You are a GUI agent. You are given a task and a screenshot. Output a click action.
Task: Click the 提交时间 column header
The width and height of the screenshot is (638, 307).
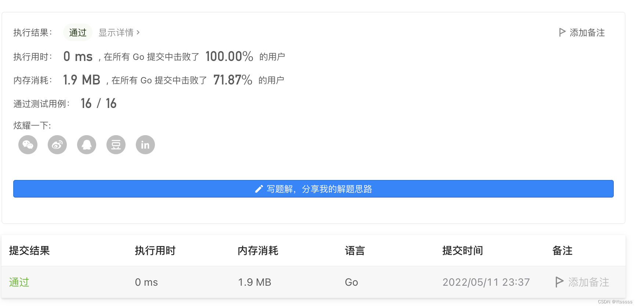pyautogui.click(x=463, y=250)
